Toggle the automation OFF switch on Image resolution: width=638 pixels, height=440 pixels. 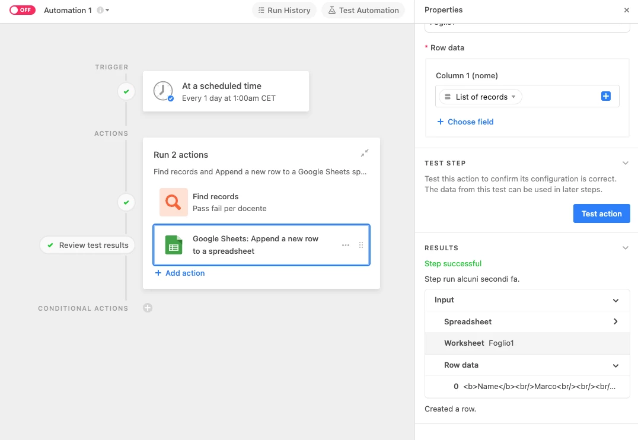click(23, 10)
